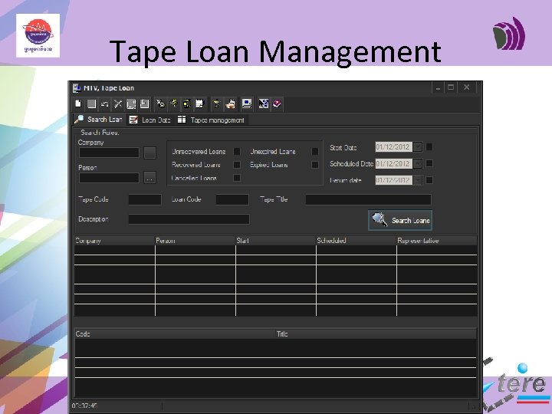
Task: Minimize the Tape Loan window
Action: coord(438,87)
